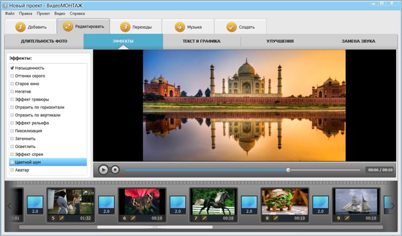This screenshot has width=402, height=236.
Task: Go to step 2 Редактировать tab
Action: 83,27
